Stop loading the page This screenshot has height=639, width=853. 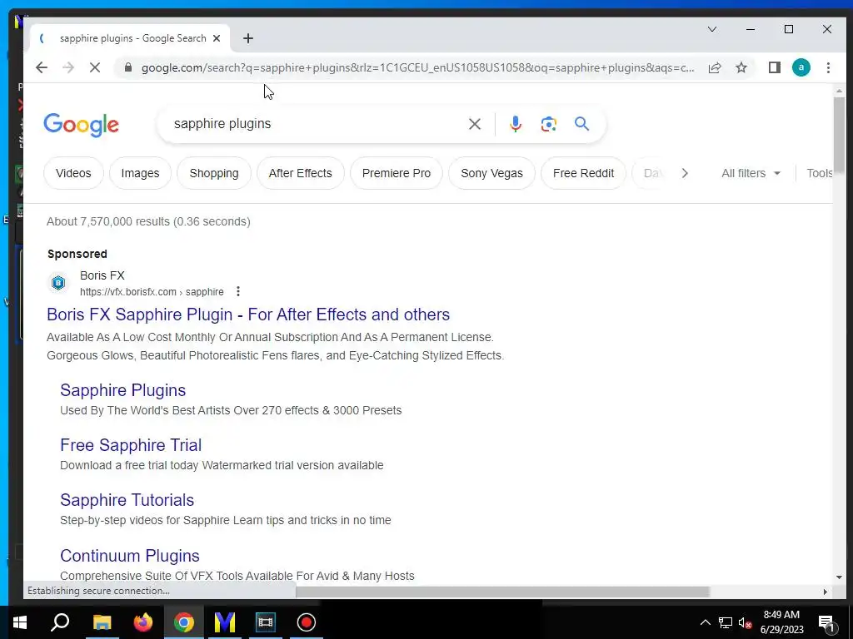click(x=95, y=67)
